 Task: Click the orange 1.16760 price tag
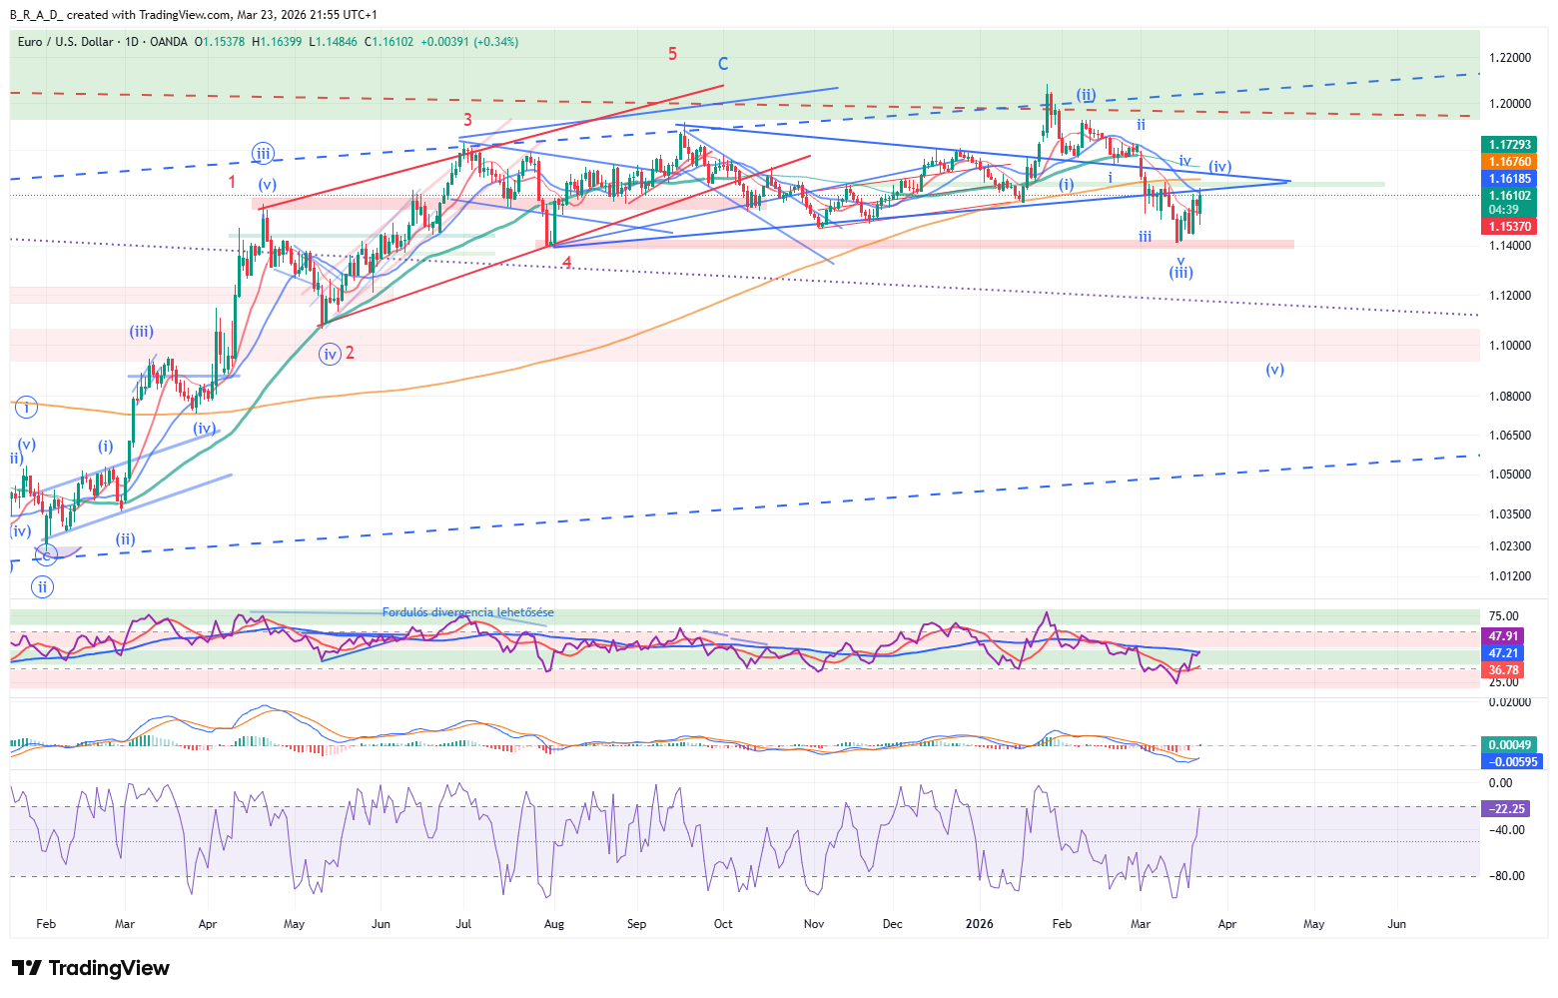[1509, 162]
